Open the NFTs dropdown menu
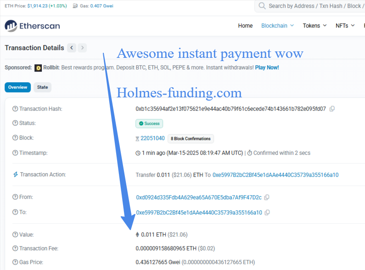Image resolution: width=365 pixels, height=270 pixels. [x=345, y=26]
